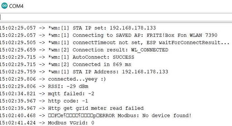Click the 'http code: -1' log line
The width and height of the screenshot is (232, 126).
click(x=44, y=101)
